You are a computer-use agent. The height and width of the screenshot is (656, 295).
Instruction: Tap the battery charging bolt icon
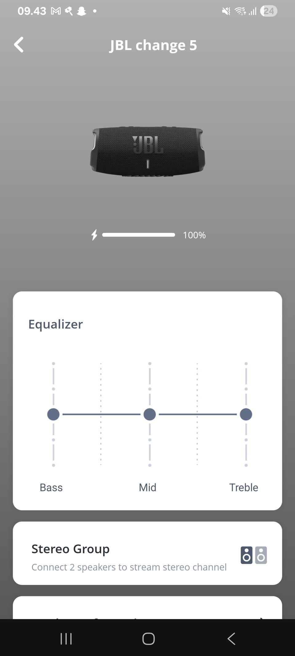point(94,235)
